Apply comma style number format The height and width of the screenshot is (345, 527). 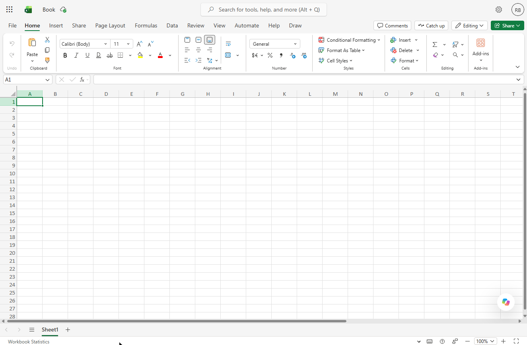point(281,55)
